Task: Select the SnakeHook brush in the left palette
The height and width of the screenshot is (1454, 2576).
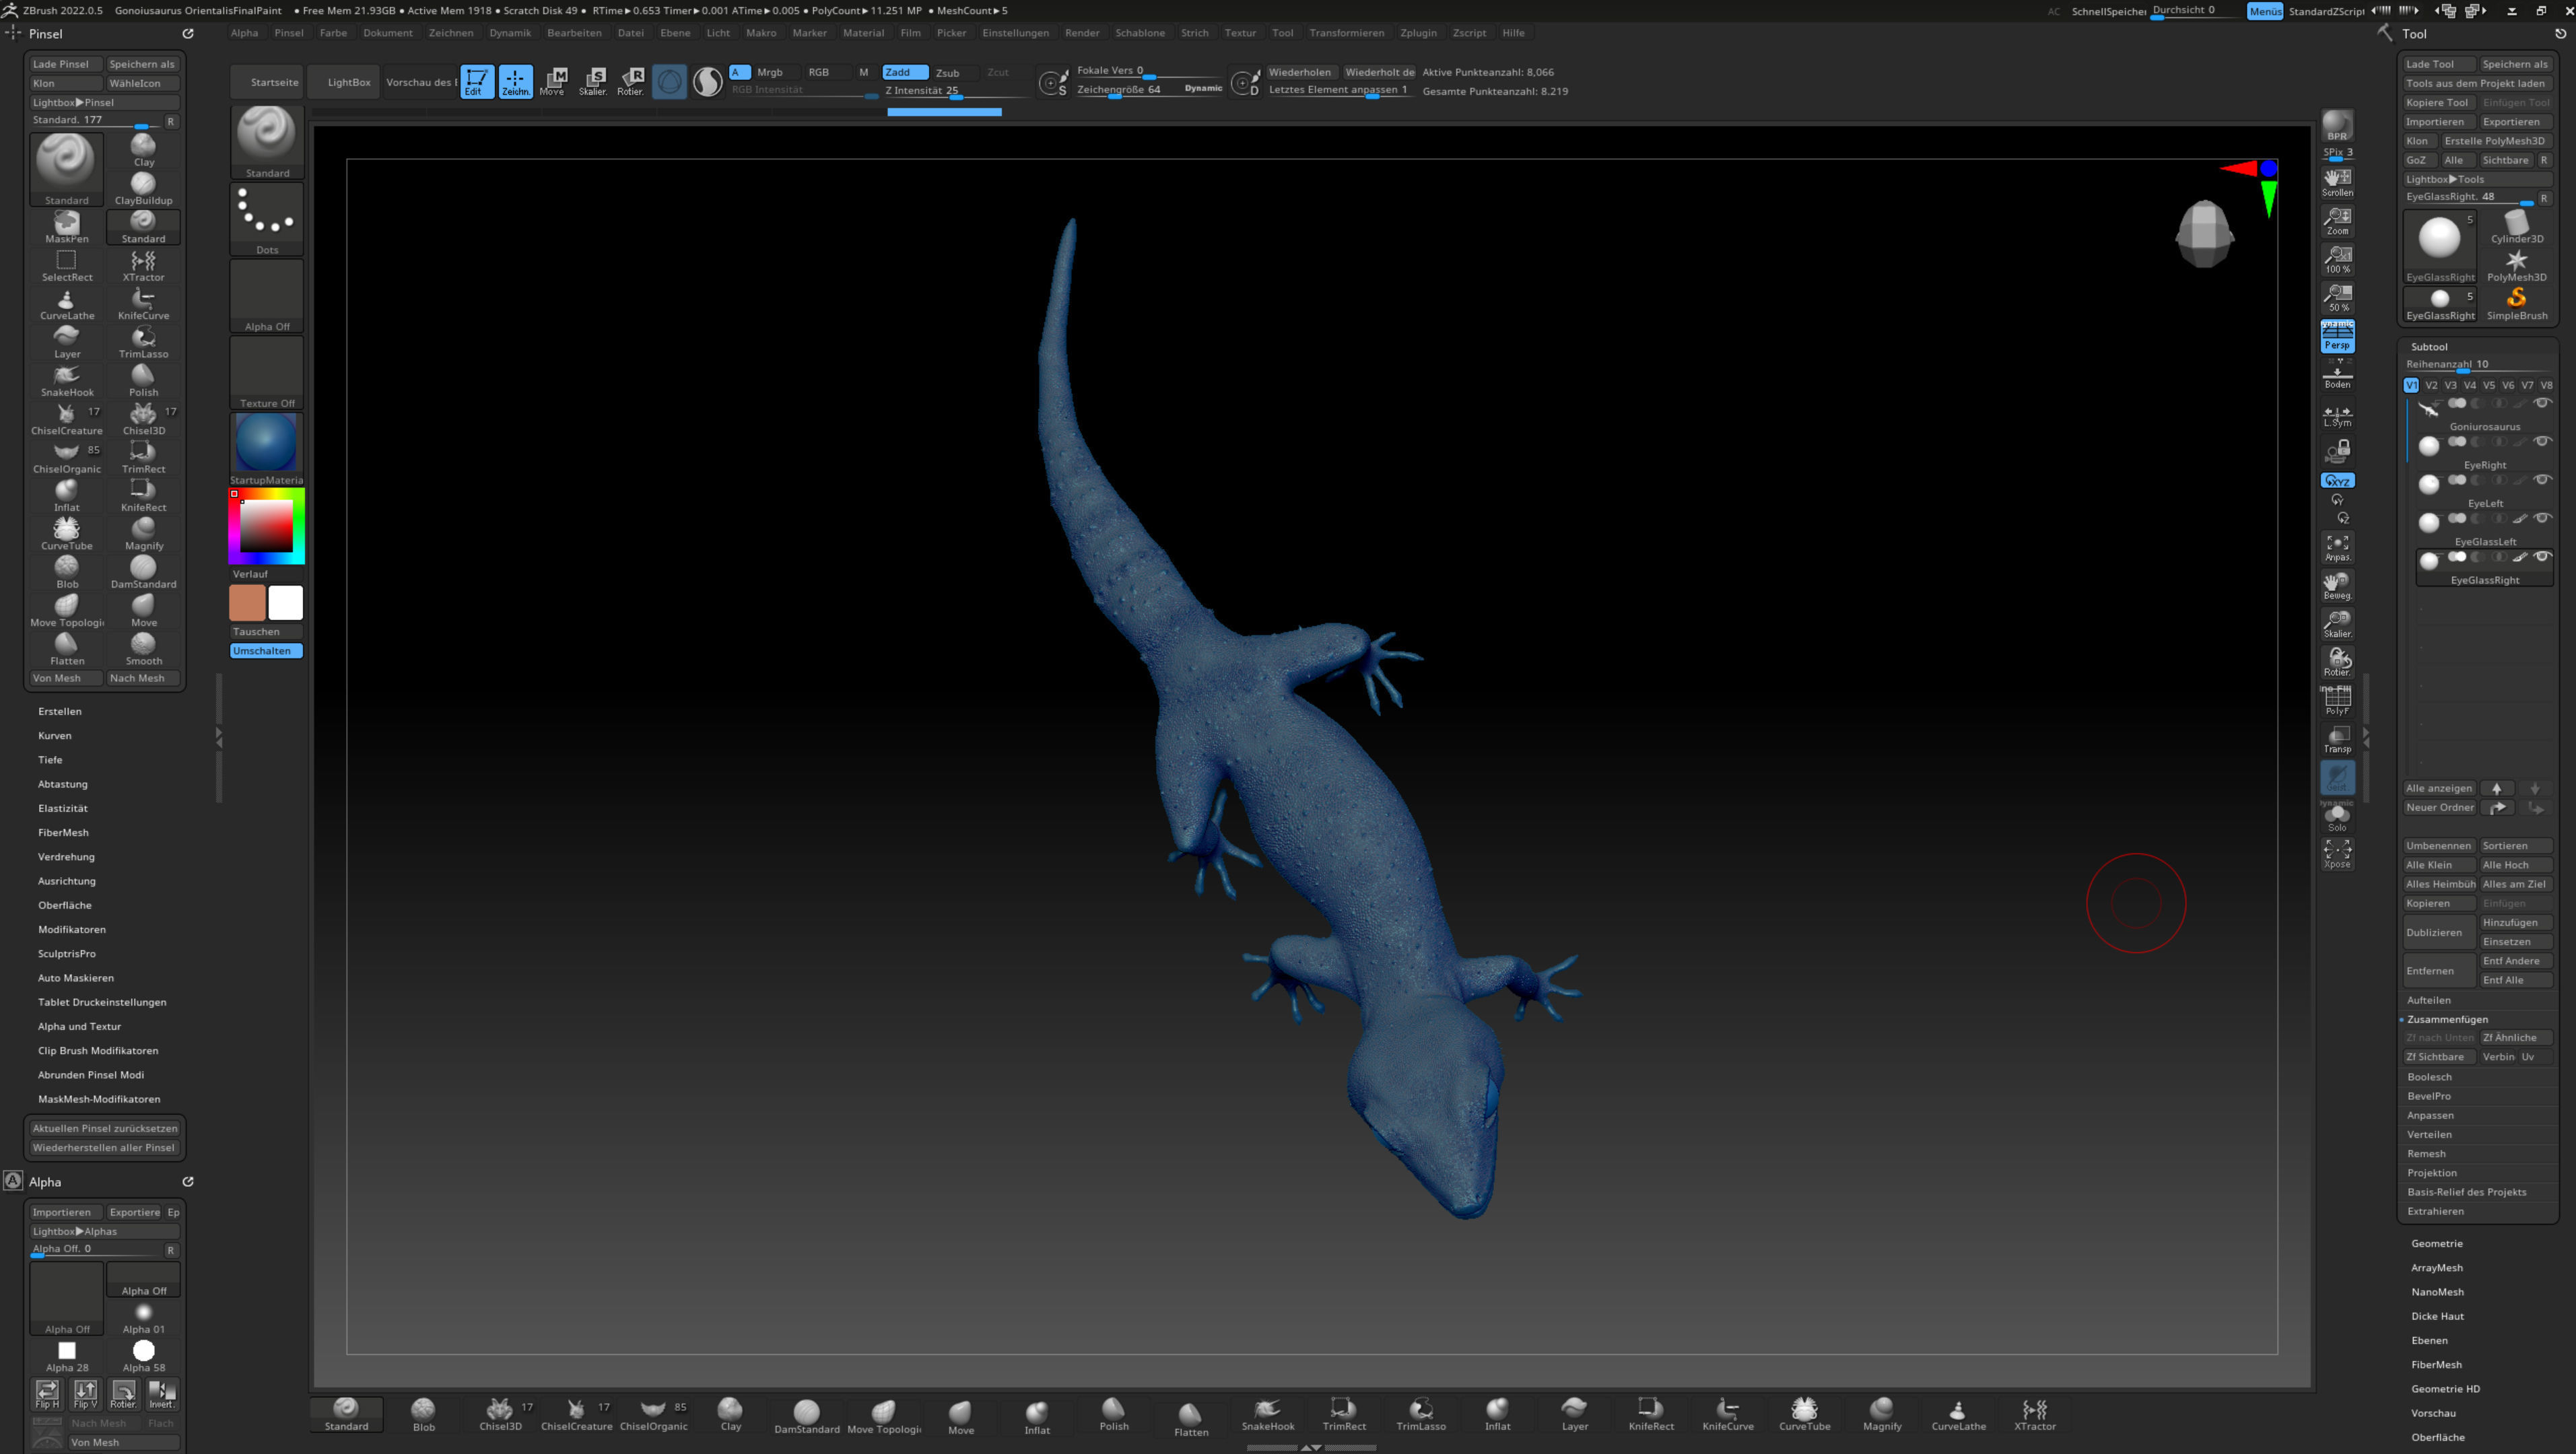Action: (x=67, y=380)
